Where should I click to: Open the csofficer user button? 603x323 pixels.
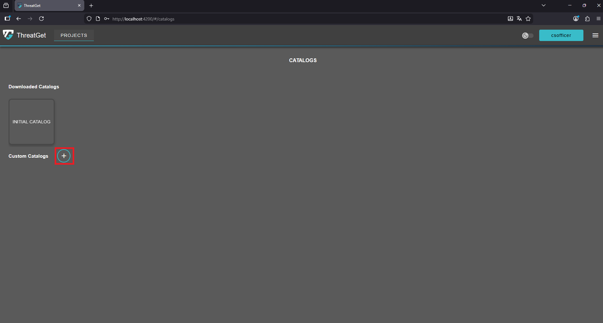pos(561,35)
